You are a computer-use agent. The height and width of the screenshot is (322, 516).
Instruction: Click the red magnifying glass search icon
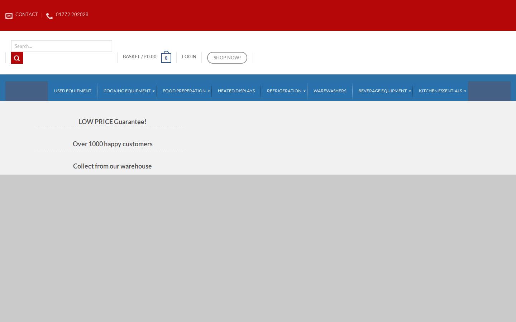click(17, 58)
